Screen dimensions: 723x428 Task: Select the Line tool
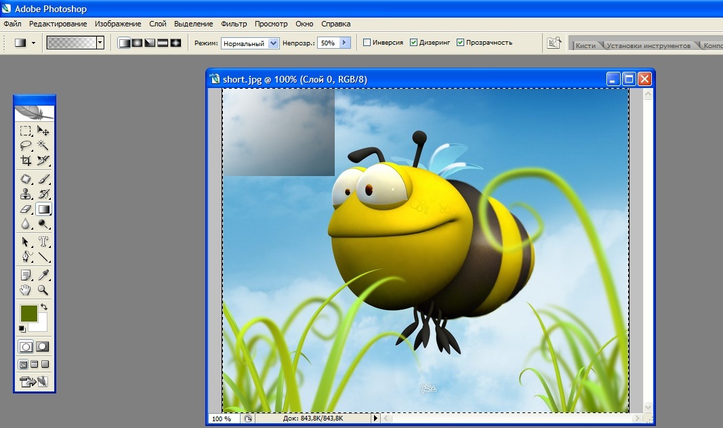(43, 257)
